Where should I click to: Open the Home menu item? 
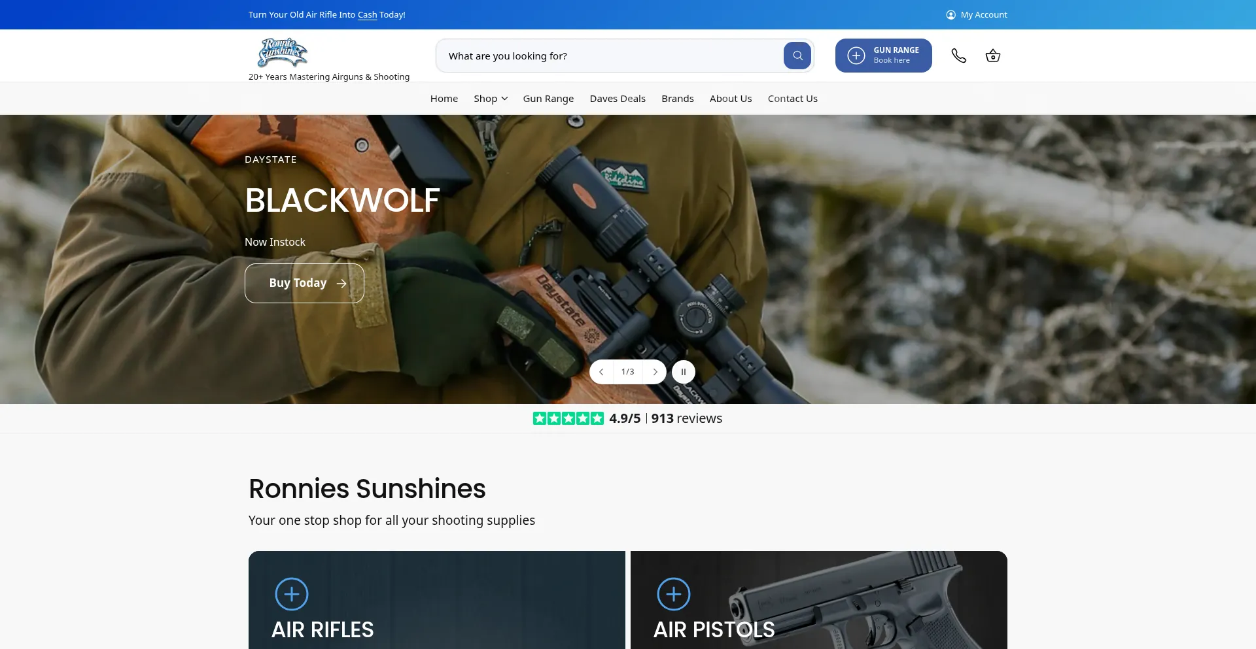[x=444, y=99]
